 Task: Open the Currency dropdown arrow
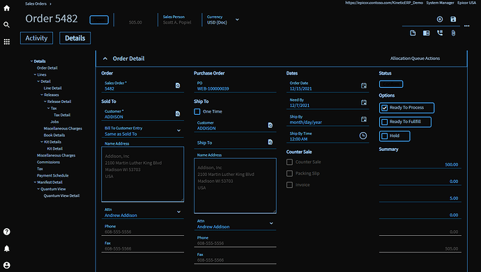[237, 19]
